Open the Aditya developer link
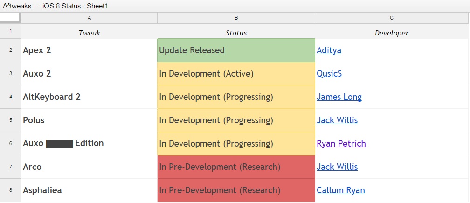Screen dimensions: 470x203 (329, 50)
